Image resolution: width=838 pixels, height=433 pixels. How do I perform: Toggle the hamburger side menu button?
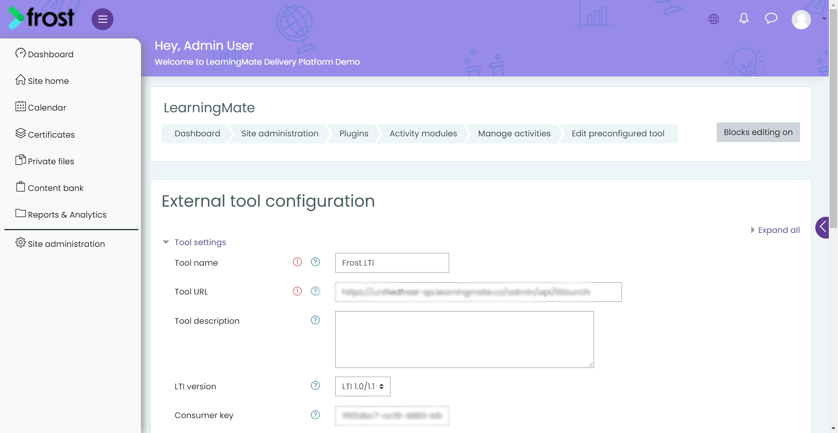103,19
